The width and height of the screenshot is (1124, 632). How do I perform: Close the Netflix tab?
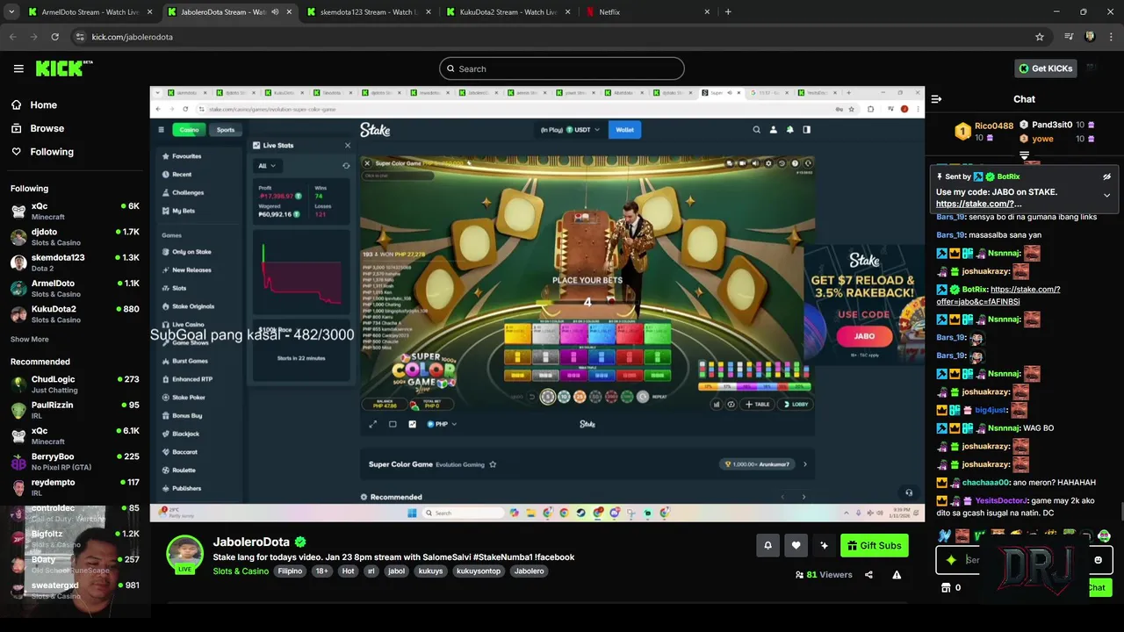707,12
